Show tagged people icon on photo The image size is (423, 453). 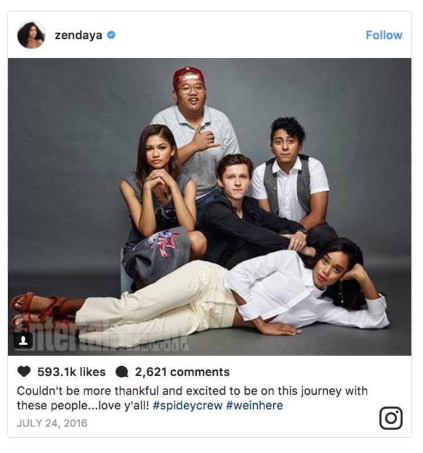click(23, 340)
